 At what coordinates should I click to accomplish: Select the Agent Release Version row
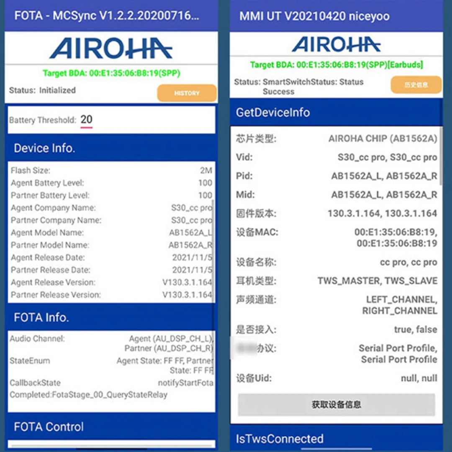coord(111,282)
